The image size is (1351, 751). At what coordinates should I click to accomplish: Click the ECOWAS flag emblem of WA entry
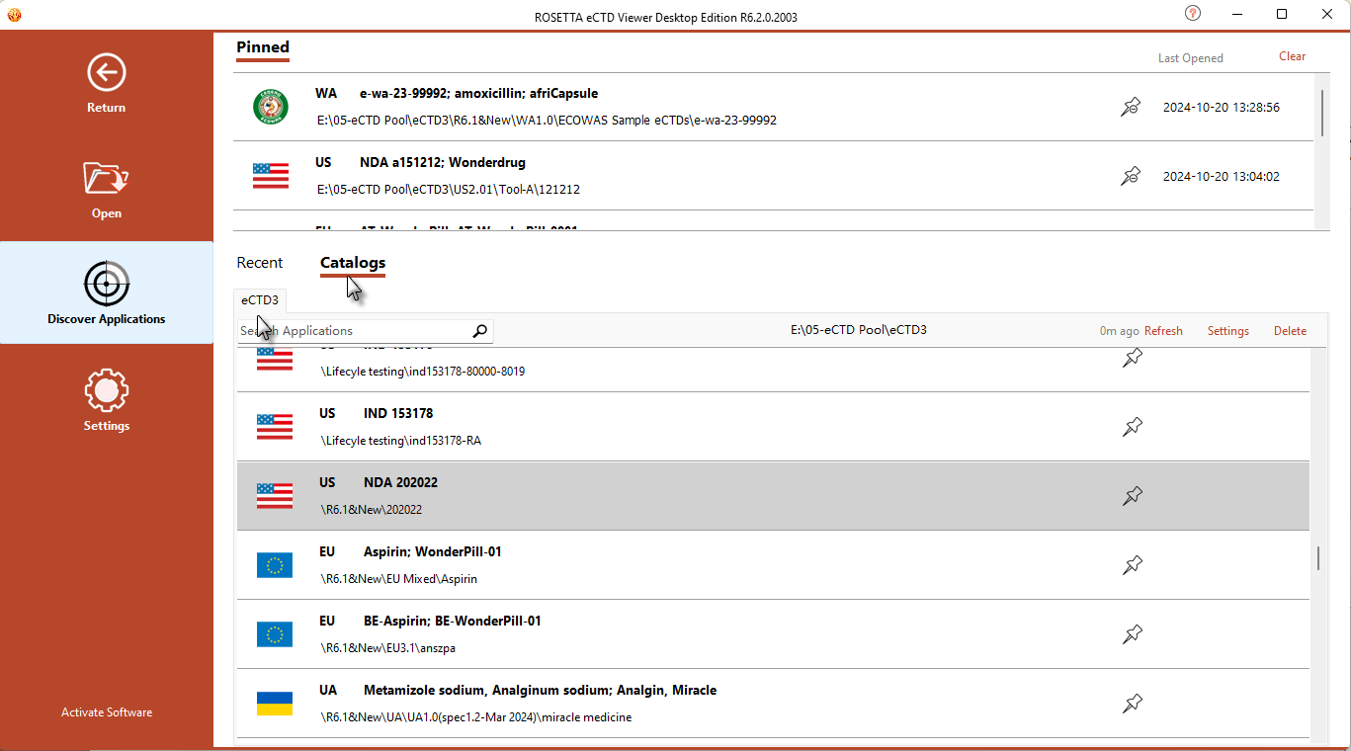tap(271, 107)
